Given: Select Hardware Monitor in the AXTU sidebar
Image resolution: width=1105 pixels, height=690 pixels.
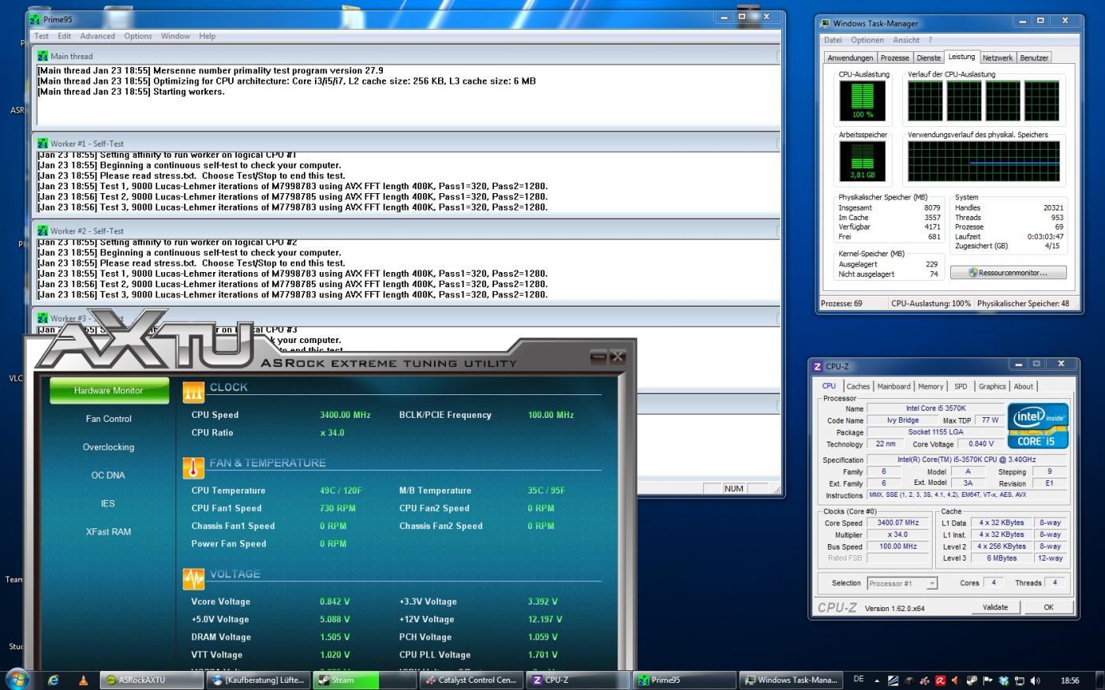Looking at the screenshot, I should [x=109, y=390].
